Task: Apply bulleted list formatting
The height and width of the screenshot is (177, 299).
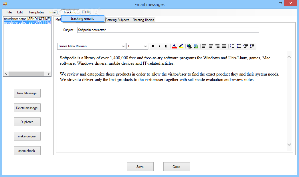Action: pyautogui.click(x=239, y=46)
